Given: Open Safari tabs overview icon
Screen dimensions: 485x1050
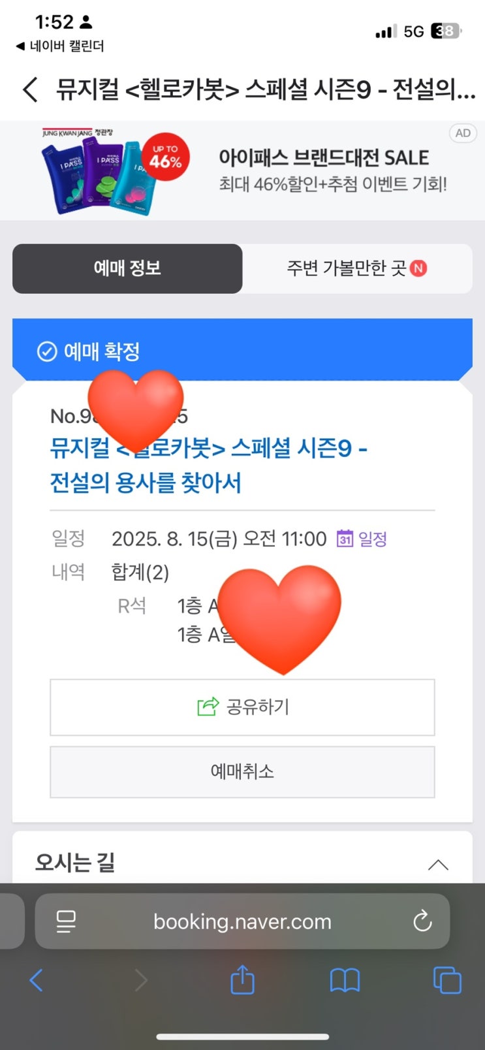Looking at the screenshot, I should 447,980.
